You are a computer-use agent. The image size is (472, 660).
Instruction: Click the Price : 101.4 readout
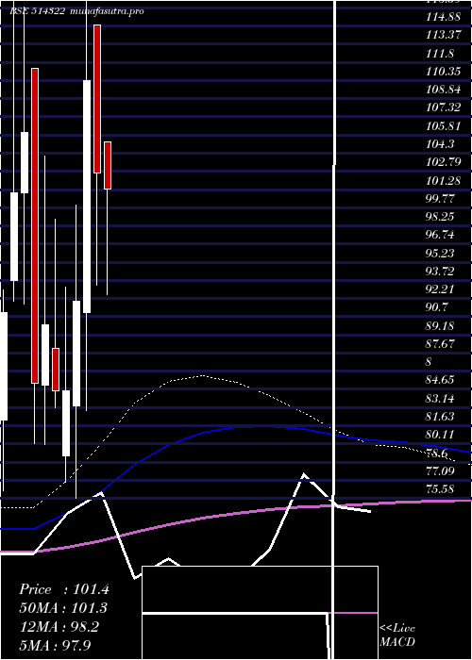click(64, 589)
